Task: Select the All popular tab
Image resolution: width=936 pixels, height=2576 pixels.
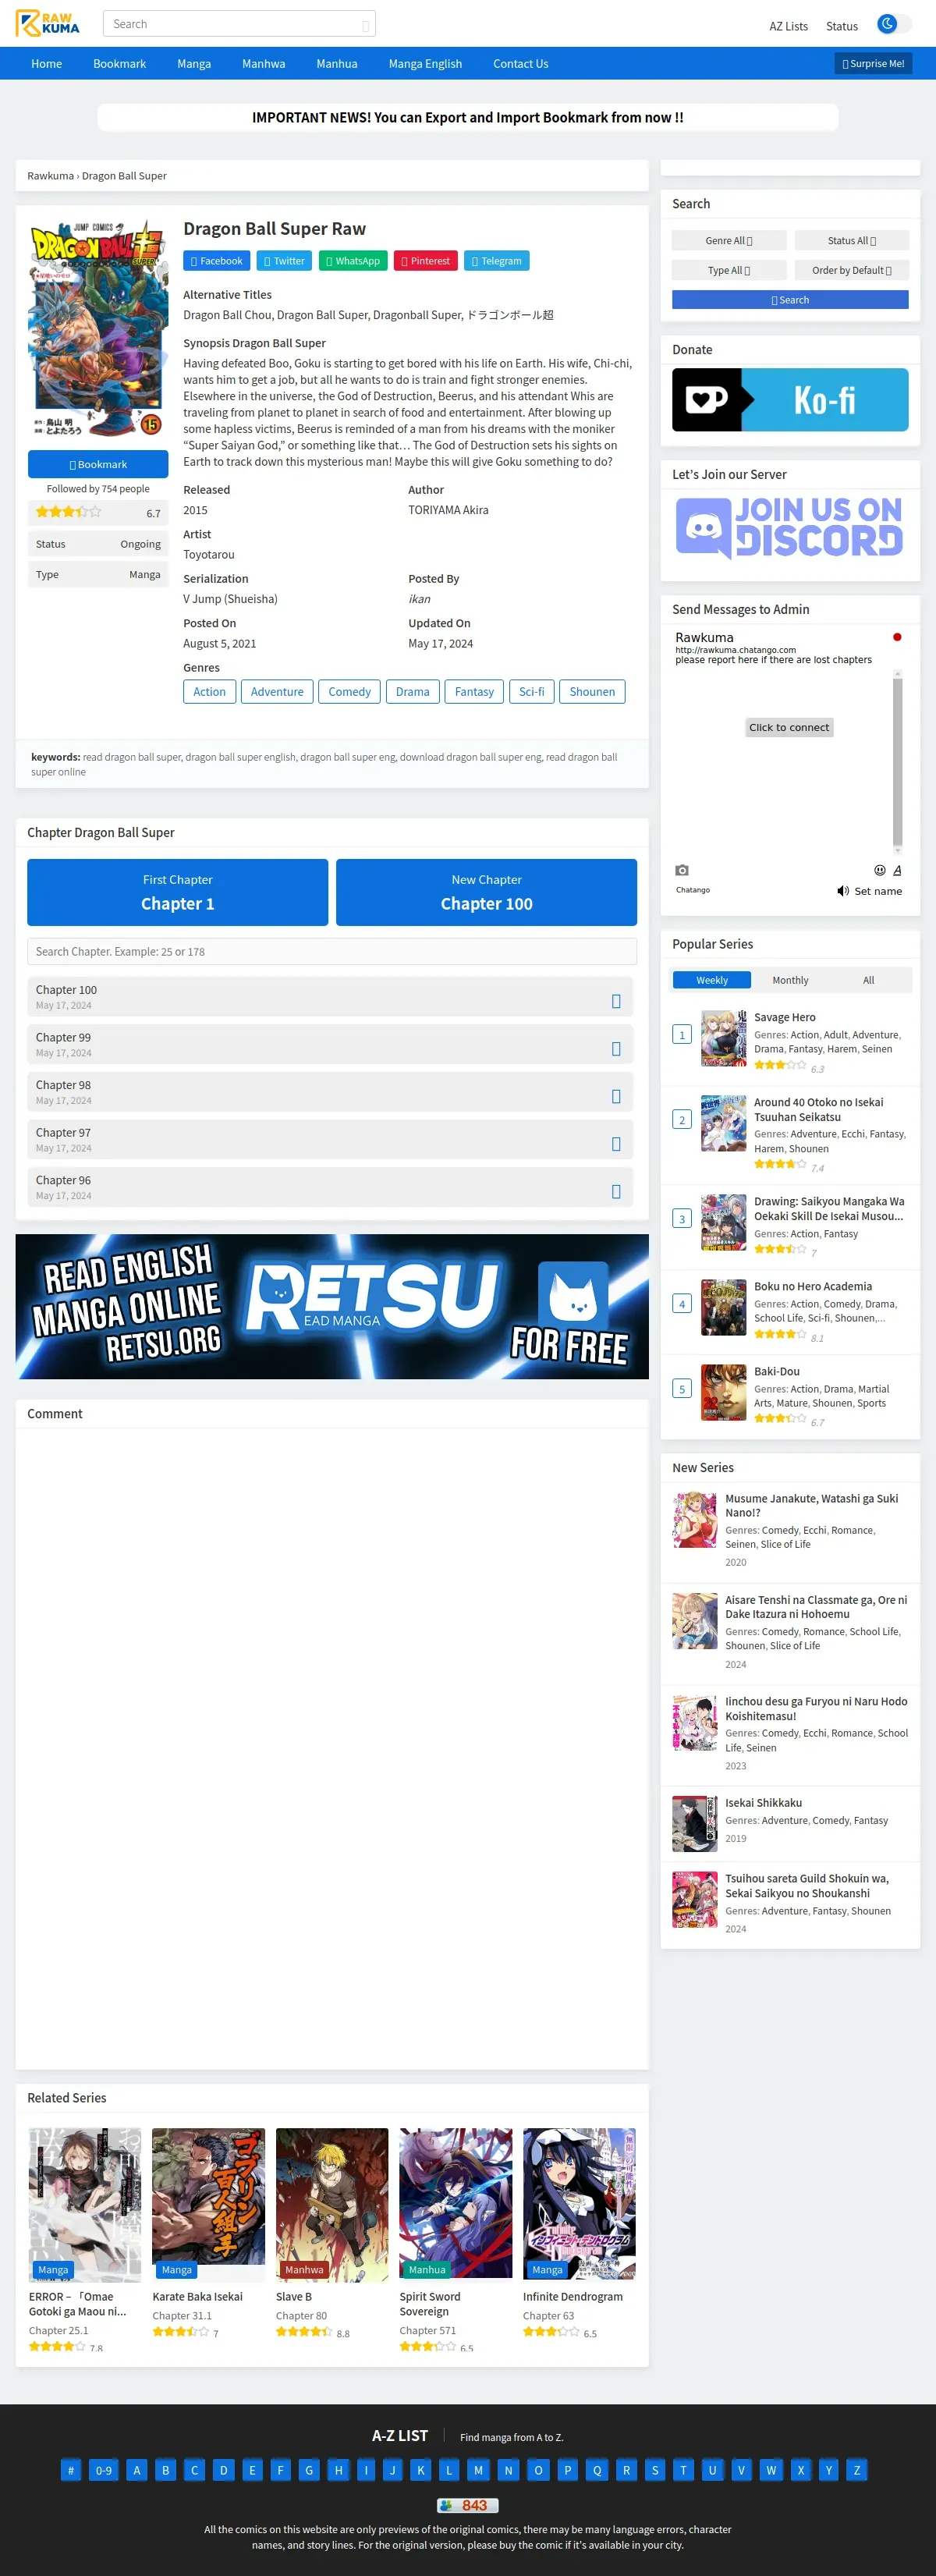Action: tap(868, 980)
